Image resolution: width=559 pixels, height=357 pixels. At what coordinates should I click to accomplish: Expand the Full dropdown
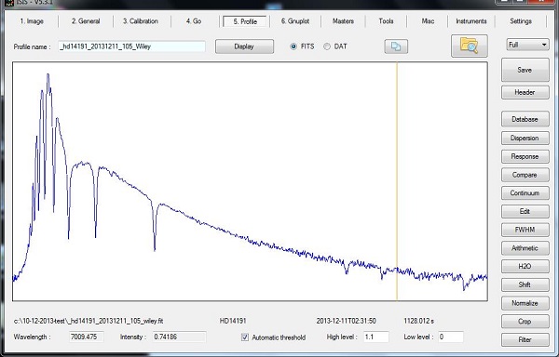click(x=527, y=45)
